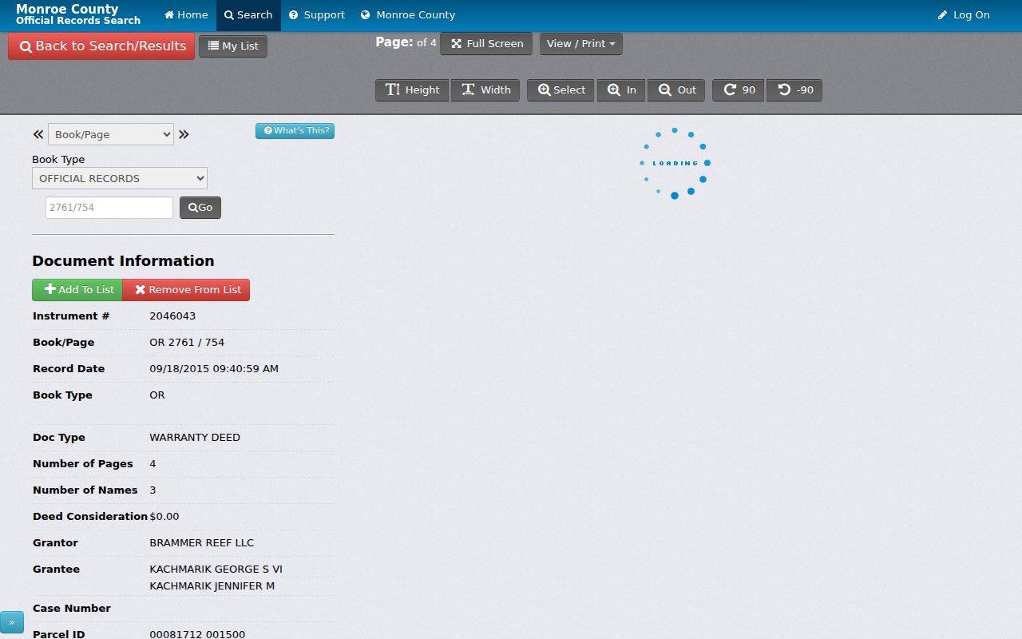Screen dimensions: 1022x639
Task: Go to previous document with double-left arrows
Action: (38, 134)
